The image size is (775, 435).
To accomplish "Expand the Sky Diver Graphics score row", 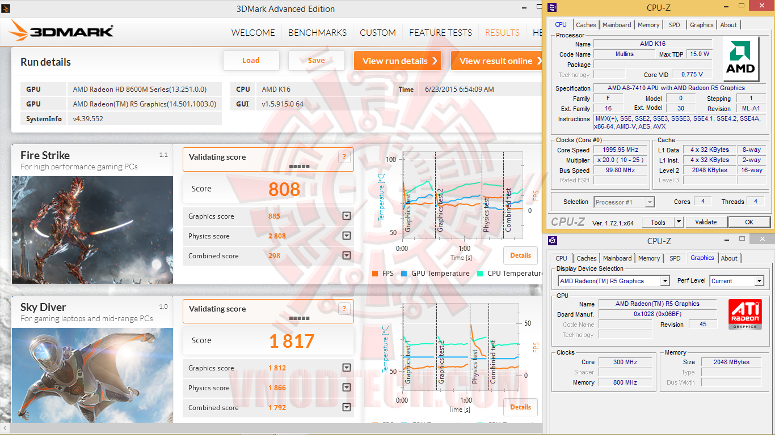I will pyautogui.click(x=347, y=368).
